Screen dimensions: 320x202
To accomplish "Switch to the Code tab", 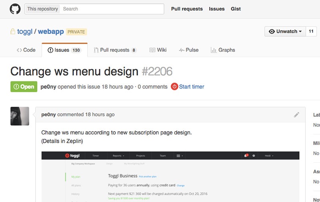I will [26, 50].
